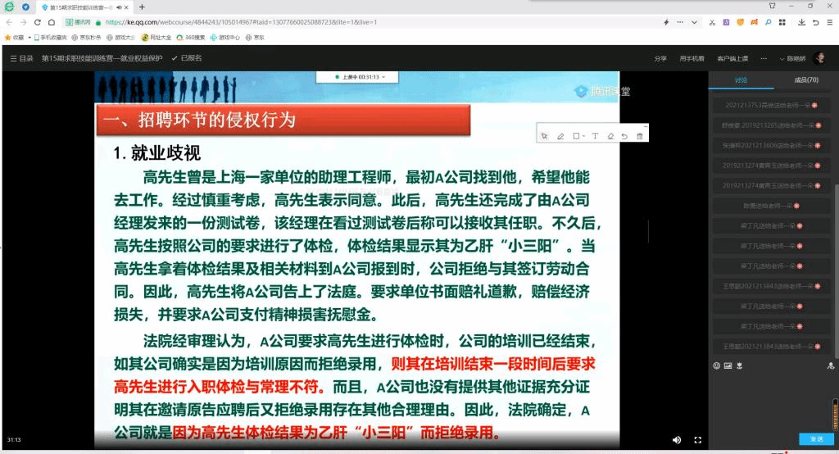The image size is (839, 454).
Task: Click the 发送 send button
Action: click(x=817, y=439)
